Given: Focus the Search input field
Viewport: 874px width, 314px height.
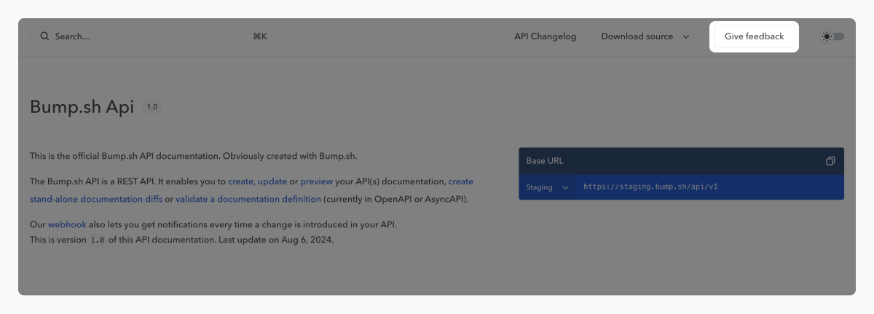Looking at the screenshot, I should tap(146, 36).
